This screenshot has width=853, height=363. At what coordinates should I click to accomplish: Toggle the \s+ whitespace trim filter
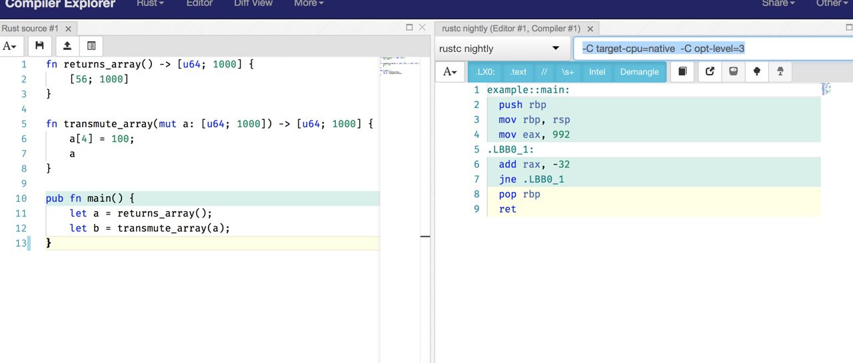[568, 72]
